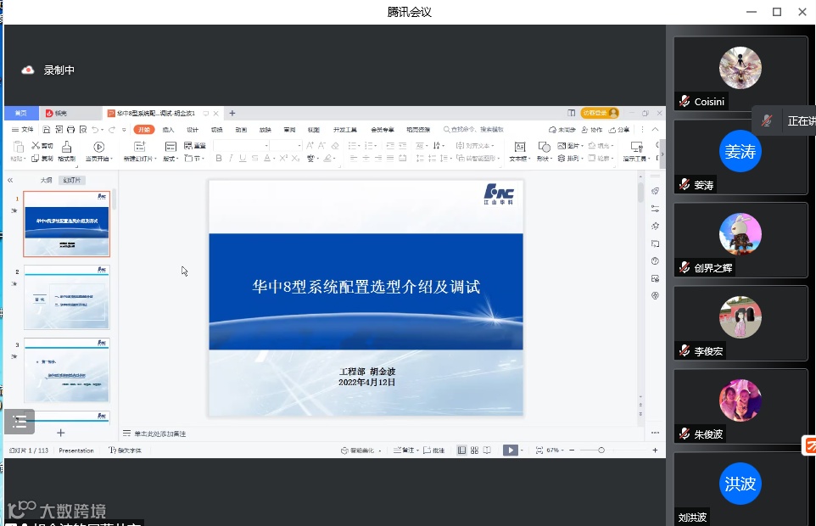Click the orange login account button
Viewport: 816px width, 526px height.
click(600, 113)
